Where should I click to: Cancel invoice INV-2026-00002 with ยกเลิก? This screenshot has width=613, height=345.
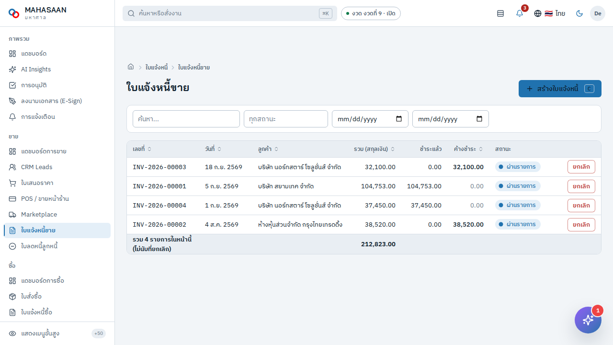[581, 225]
